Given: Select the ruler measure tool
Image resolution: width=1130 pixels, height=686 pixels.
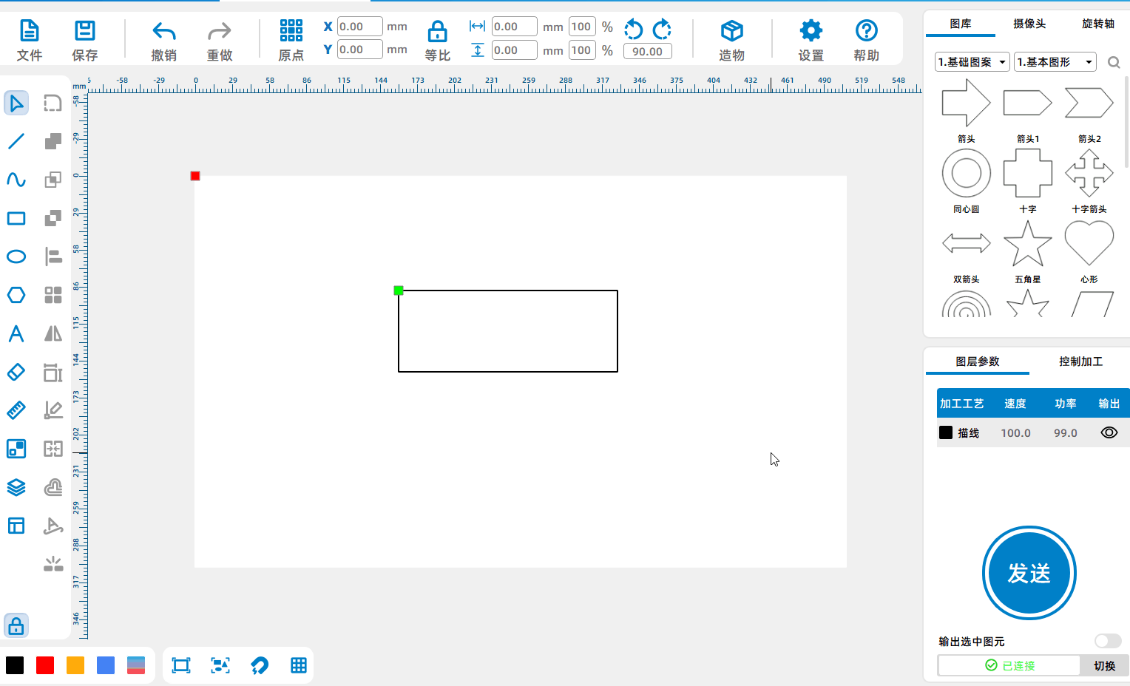Looking at the screenshot, I should (16, 410).
